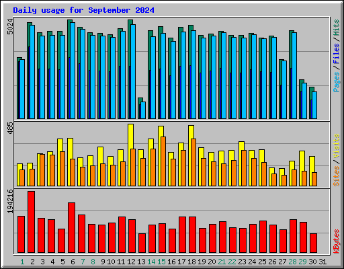Click day 1 on the x-axis

pos(22,262)
